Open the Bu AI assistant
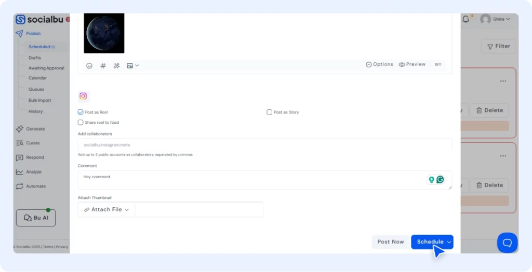Screen dimensions: 532x272 tap(36, 218)
